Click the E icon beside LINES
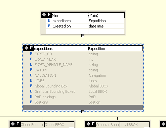Screen dimensions: 166x128 click(31, 81)
